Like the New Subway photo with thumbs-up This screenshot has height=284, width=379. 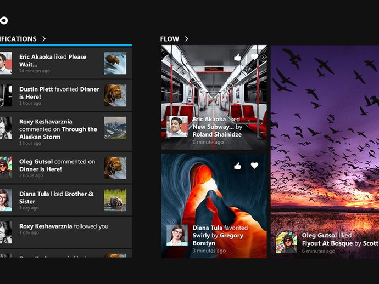pyautogui.click(x=237, y=58)
